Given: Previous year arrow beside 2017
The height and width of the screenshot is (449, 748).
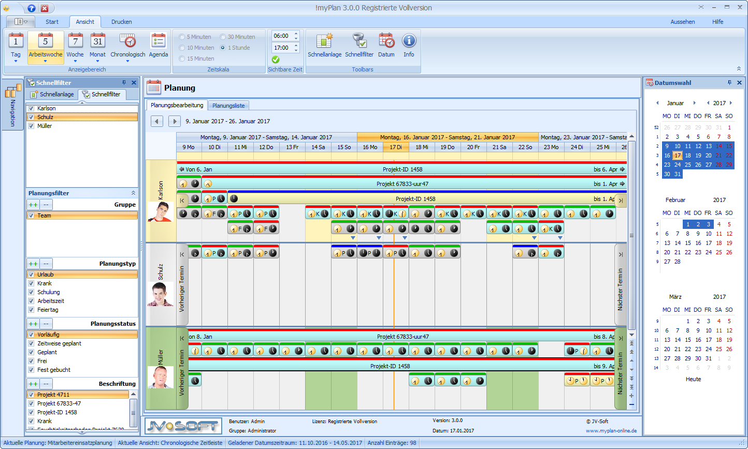Looking at the screenshot, I should [x=708, y=103].
